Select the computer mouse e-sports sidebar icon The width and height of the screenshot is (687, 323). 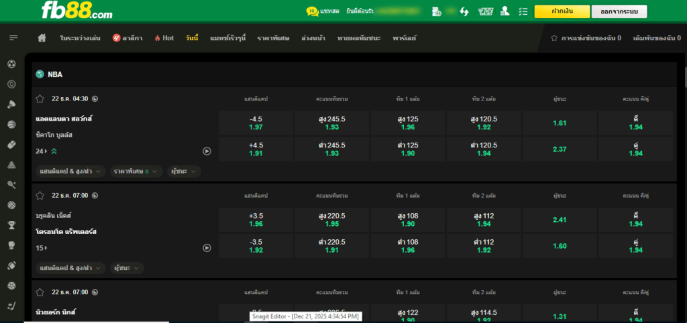tap(12, 145)
